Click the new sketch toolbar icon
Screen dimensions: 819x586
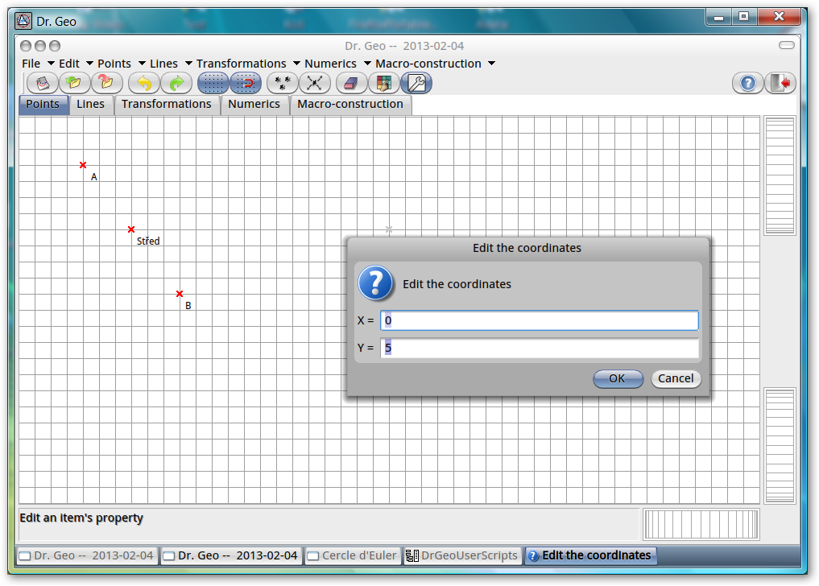[x=43, y=83]
